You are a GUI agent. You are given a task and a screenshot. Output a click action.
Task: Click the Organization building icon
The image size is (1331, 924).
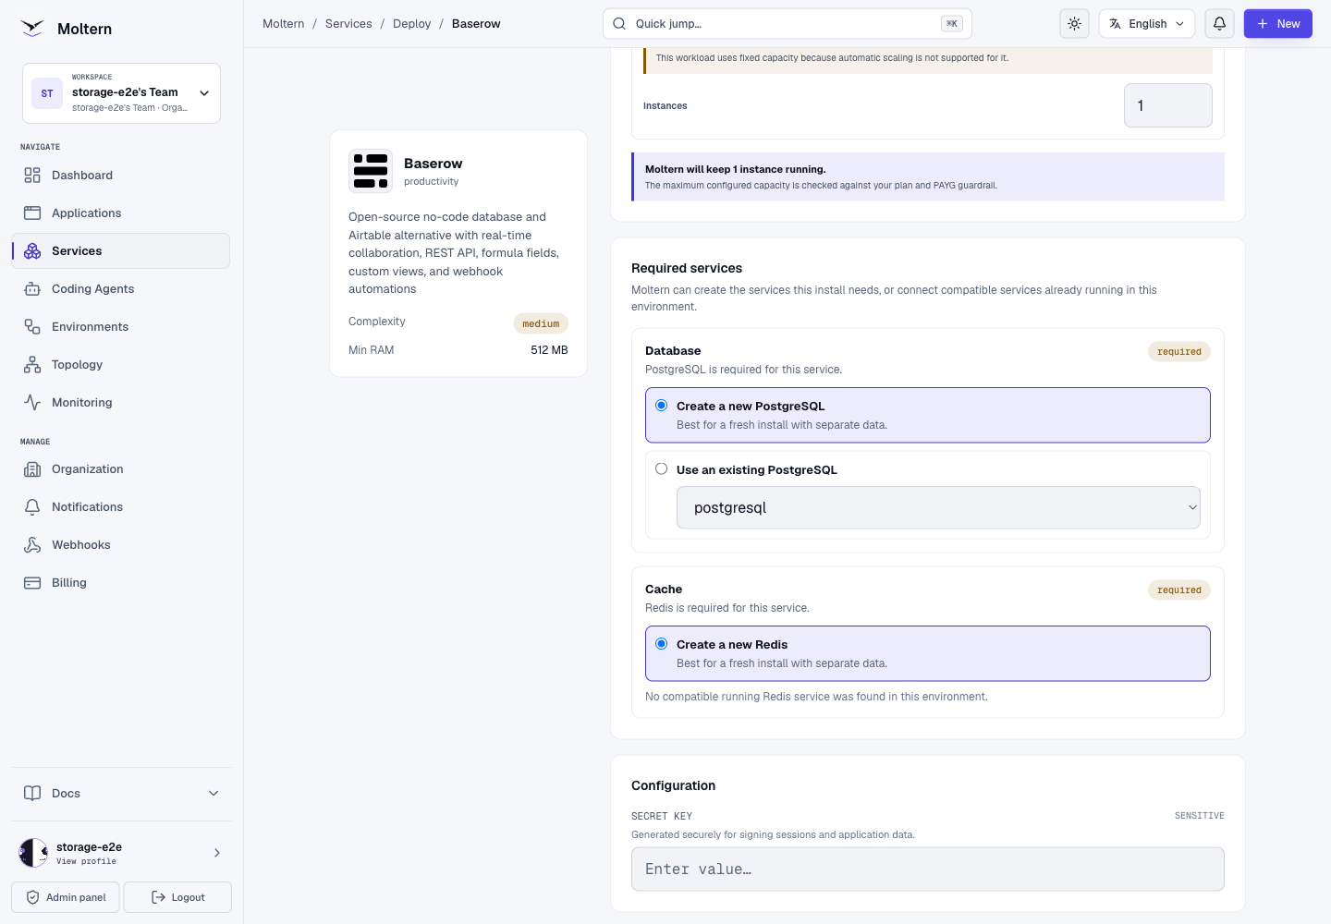coord(32,469)
